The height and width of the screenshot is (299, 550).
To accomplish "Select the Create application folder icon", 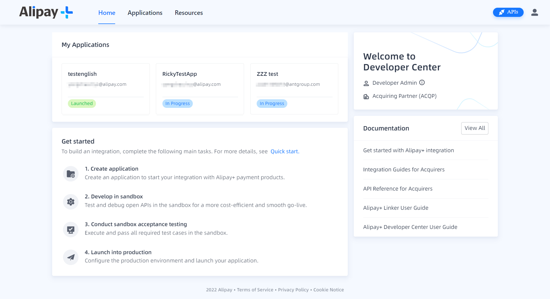I will click(x=70, y=173).
